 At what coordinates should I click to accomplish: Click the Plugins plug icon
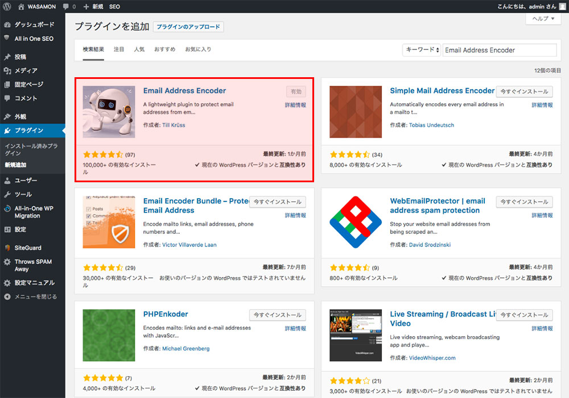pos(7,131)
